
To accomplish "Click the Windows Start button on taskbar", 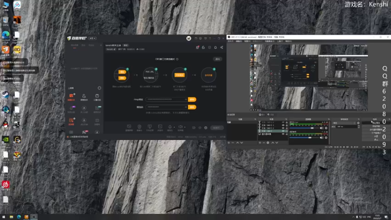I will click(x=4, y=217).
